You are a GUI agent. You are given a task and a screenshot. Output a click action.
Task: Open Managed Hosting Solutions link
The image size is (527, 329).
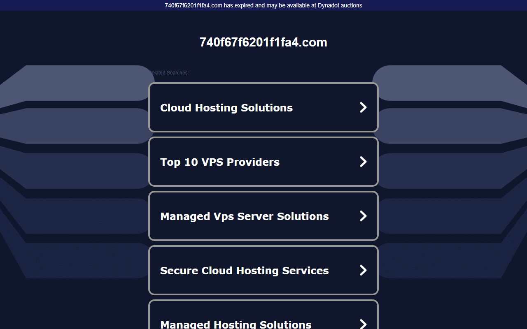pyautogui.click(x=263, y=315)
